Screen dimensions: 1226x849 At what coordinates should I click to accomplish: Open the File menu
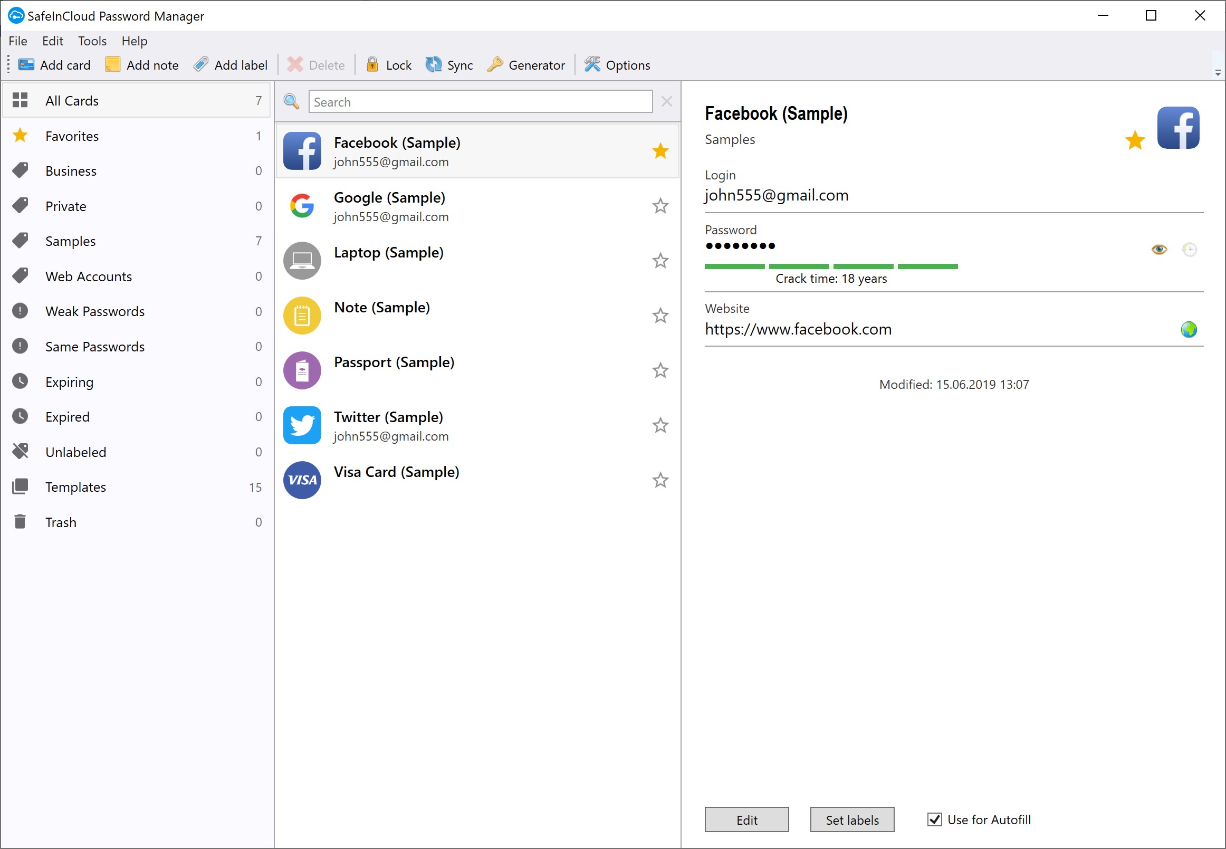17,41
